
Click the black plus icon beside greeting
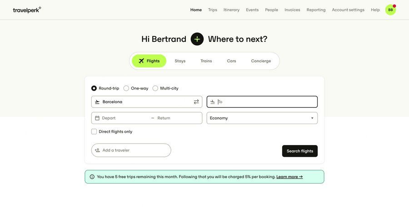197,39
